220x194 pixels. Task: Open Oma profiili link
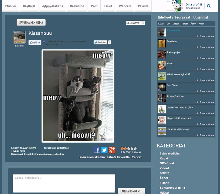coord(194,4)
